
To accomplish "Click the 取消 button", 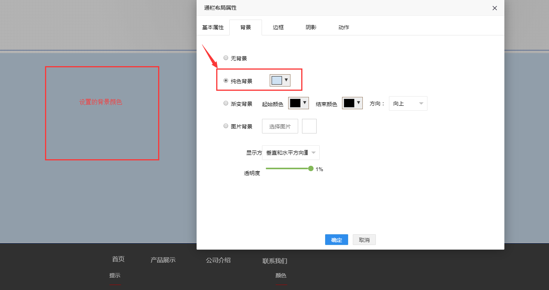I will pos(364,240).
